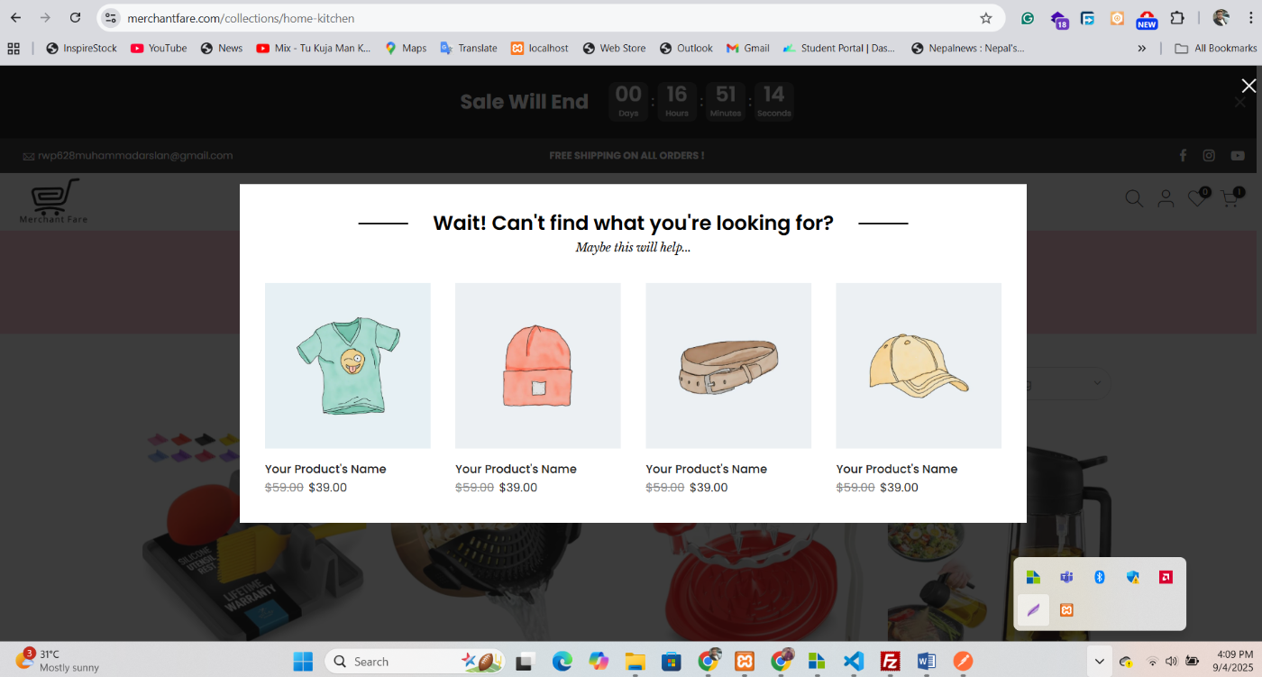Viewport: 1262px width, 677px height.
Task: Launch Visual Studio Code from the taskbar
Action: [854, 662]
